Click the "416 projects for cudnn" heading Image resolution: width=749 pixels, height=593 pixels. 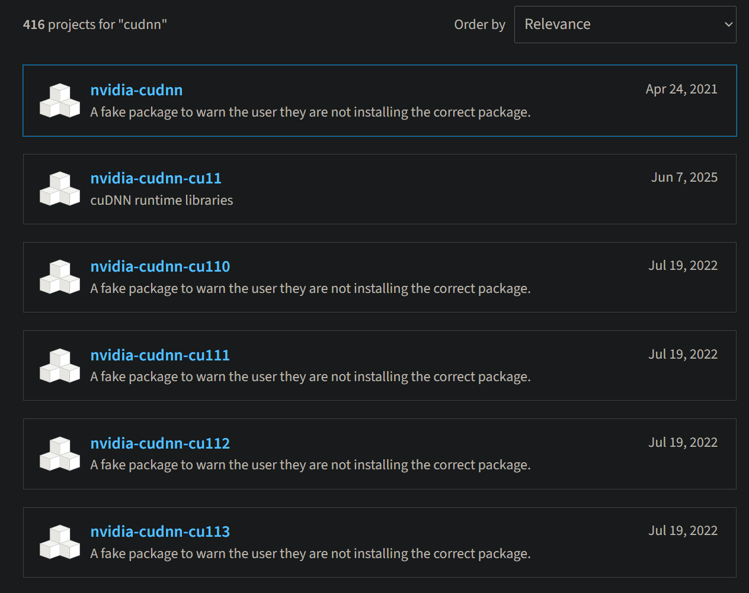(95, 25)
